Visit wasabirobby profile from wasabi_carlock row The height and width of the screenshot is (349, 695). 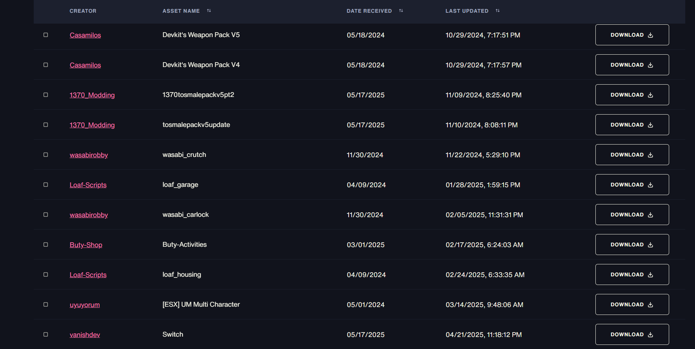pos(89,215)
